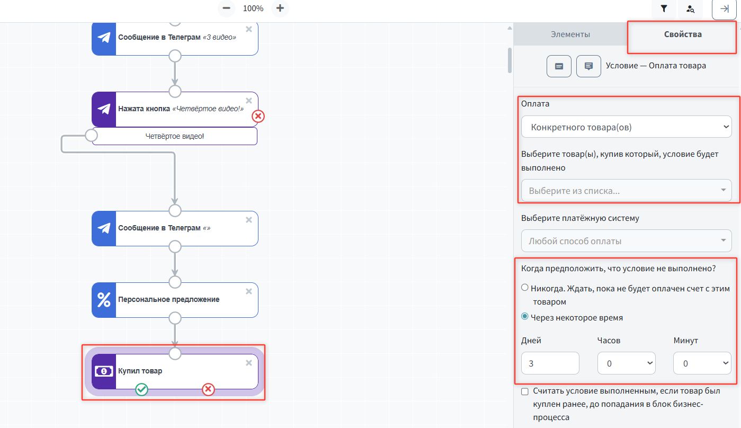This screenshot has height=428, width=741.
Task: Select the «Никогда. Ждать» radio option
Action: click(525, 288)
